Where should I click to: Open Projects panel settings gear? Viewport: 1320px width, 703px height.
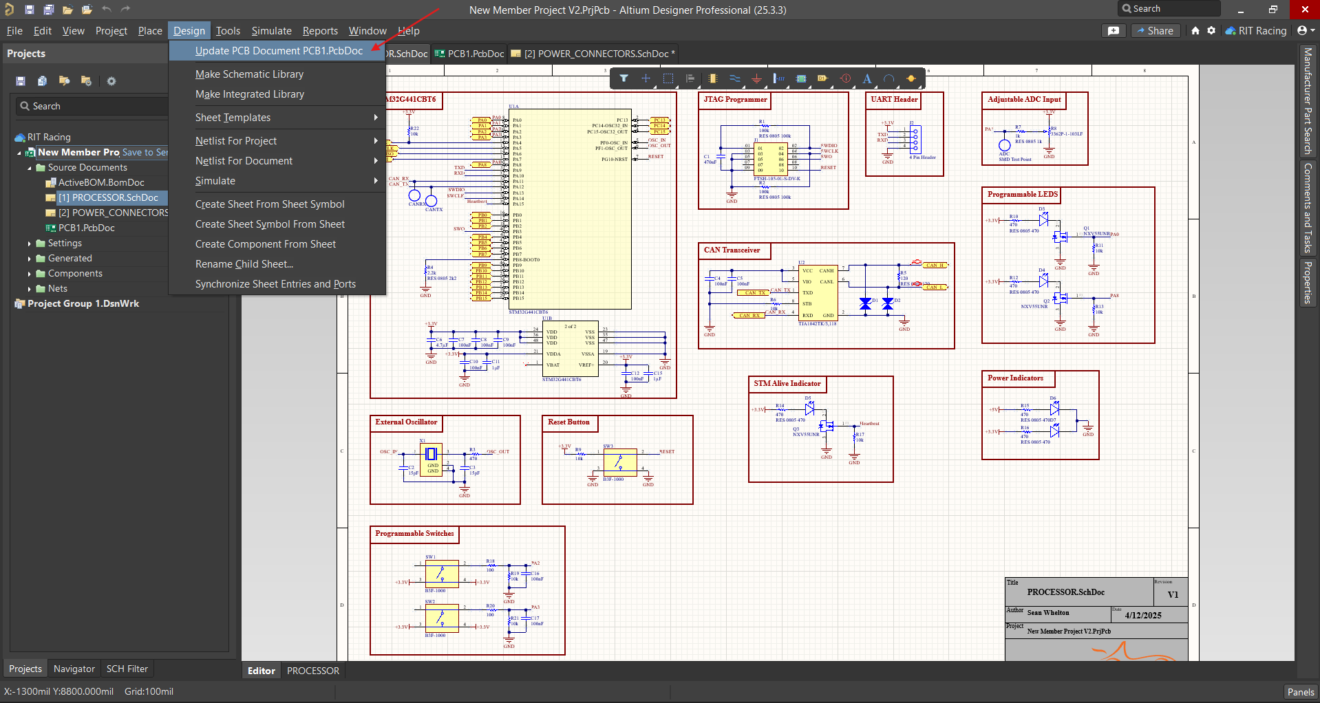(111, 81)
